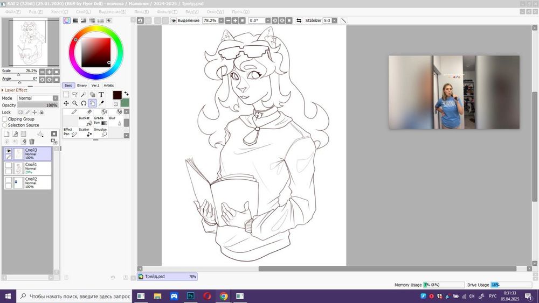This screenshot has height=303, width=539.
Task: Select the Shape tool
Action: (x=93, y=94)
